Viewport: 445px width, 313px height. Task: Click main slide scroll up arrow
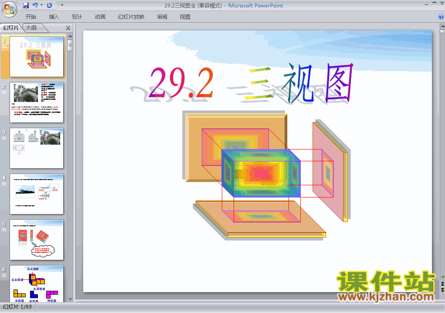442,27
